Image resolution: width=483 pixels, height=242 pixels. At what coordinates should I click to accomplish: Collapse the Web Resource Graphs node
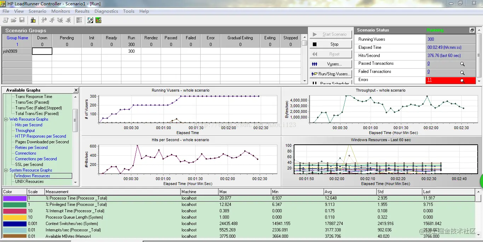pos(6,119)
